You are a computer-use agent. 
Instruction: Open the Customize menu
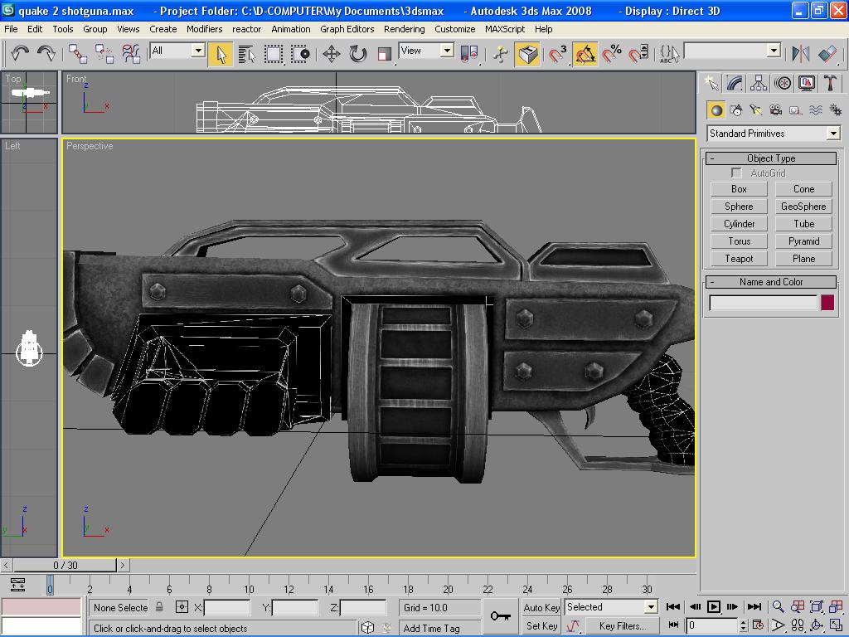455,29
